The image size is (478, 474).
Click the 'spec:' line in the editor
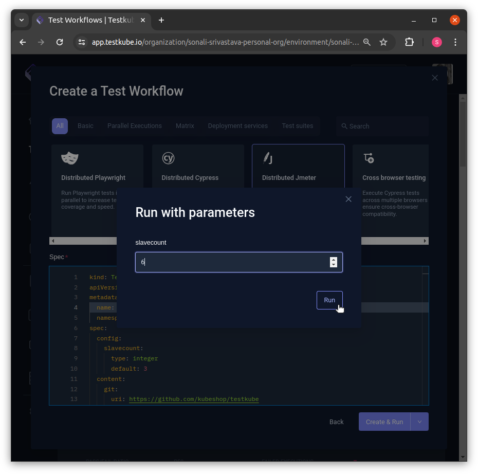98,329
